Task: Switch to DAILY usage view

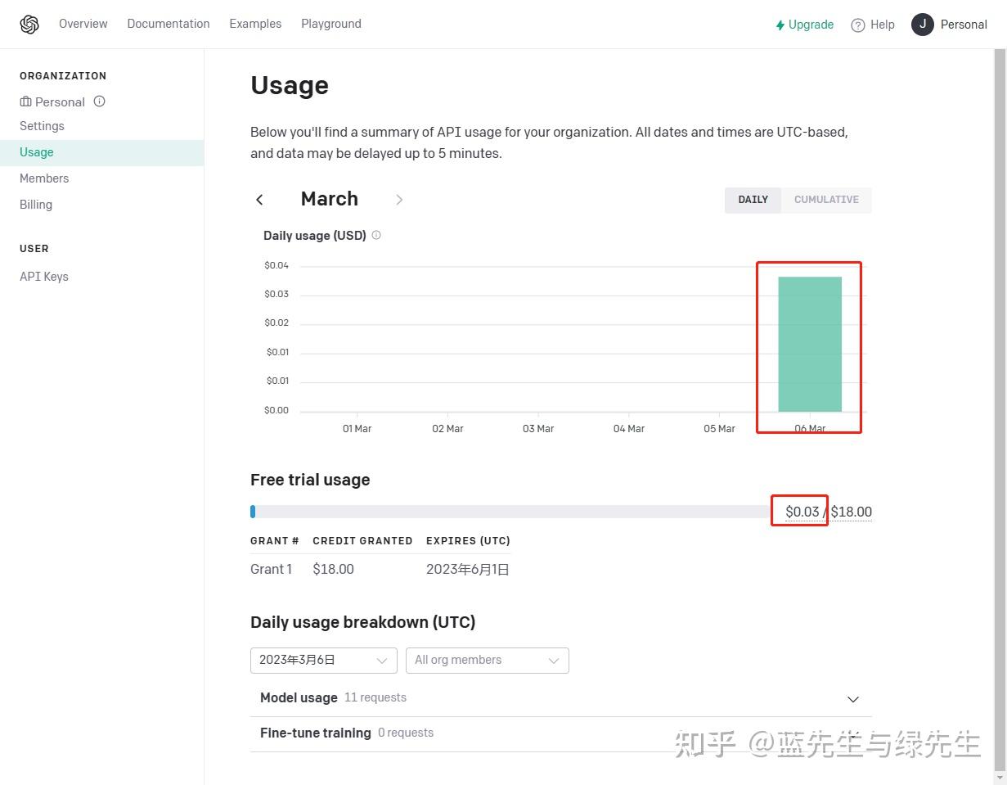Action: 752,200
